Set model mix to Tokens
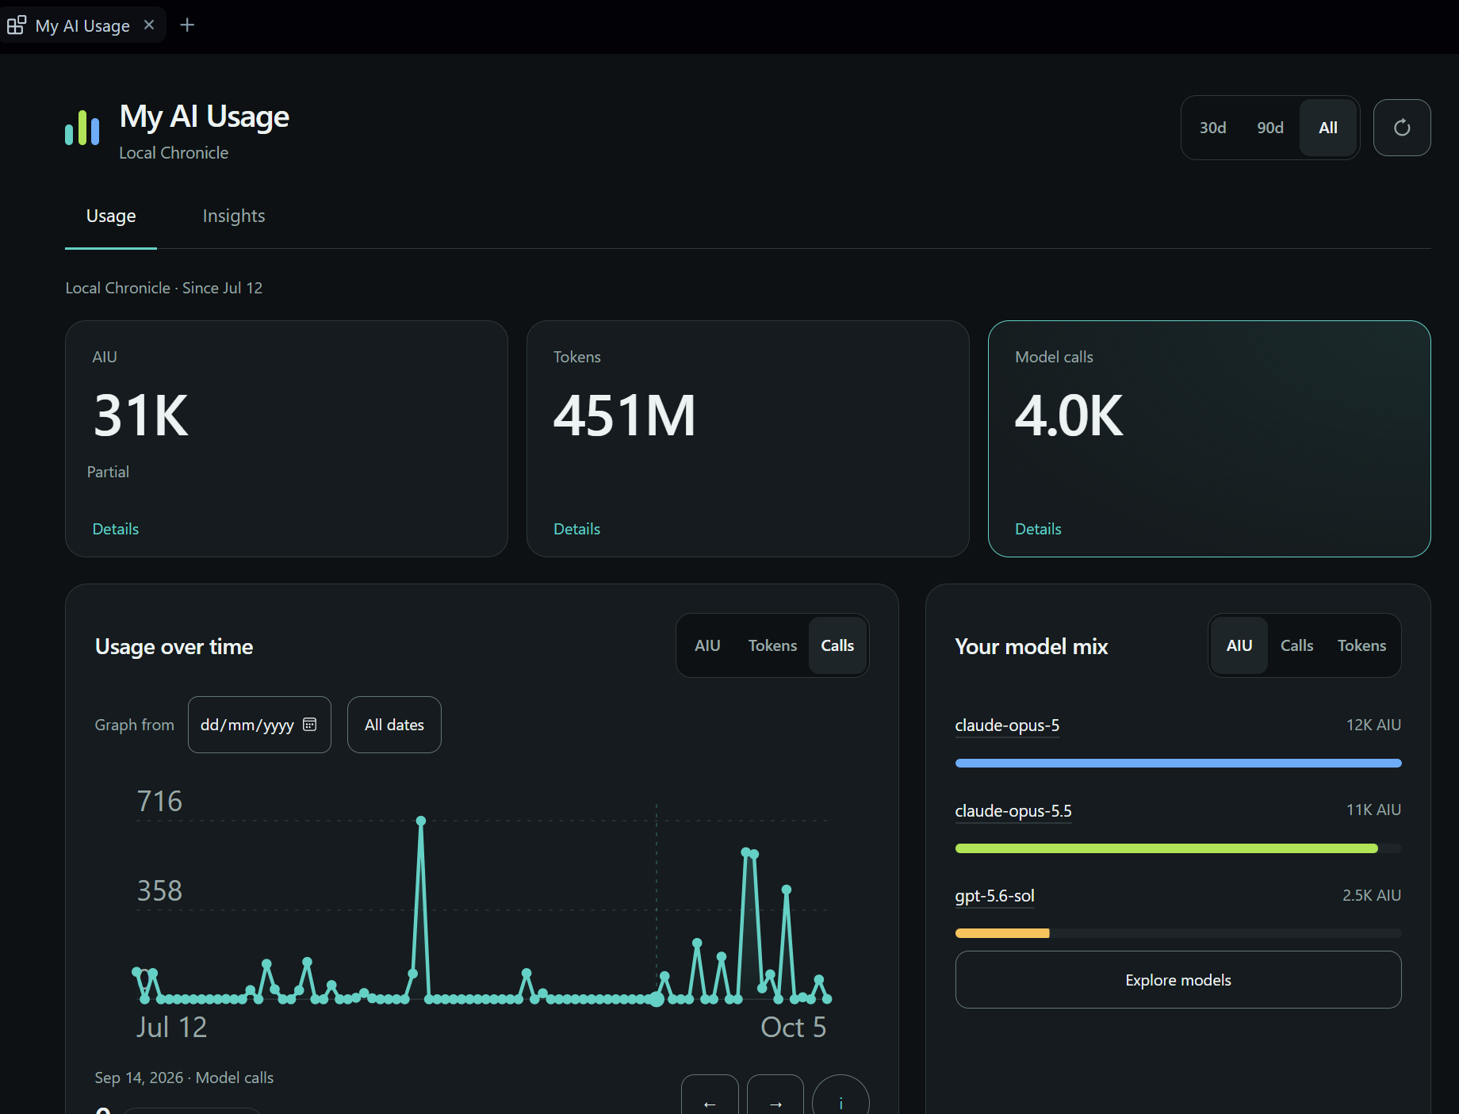Viewport: 1459px width, 1114px height. [1361, 645]
